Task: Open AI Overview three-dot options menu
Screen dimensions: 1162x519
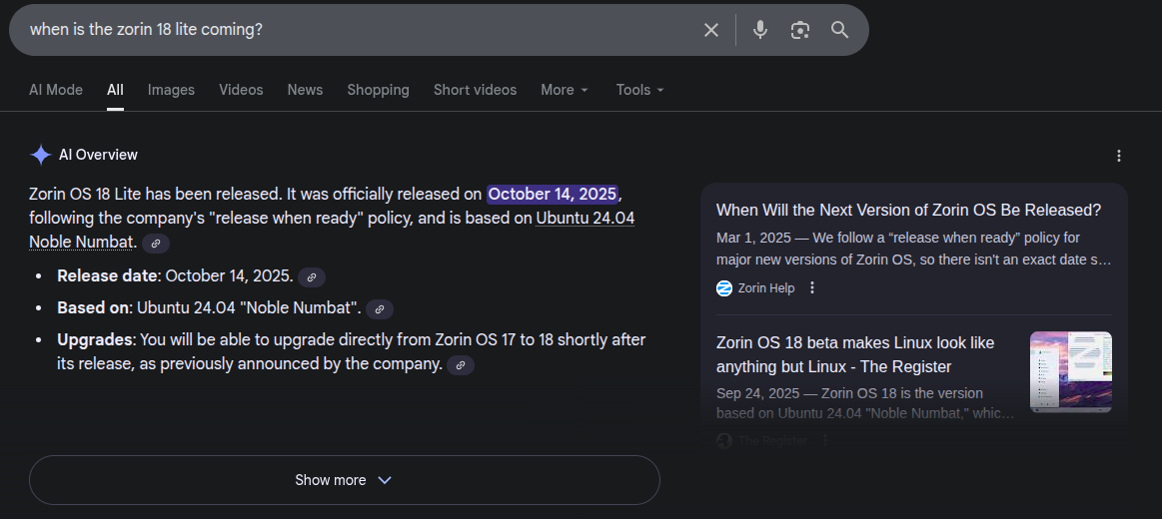Action: [x=1119, y=156]
